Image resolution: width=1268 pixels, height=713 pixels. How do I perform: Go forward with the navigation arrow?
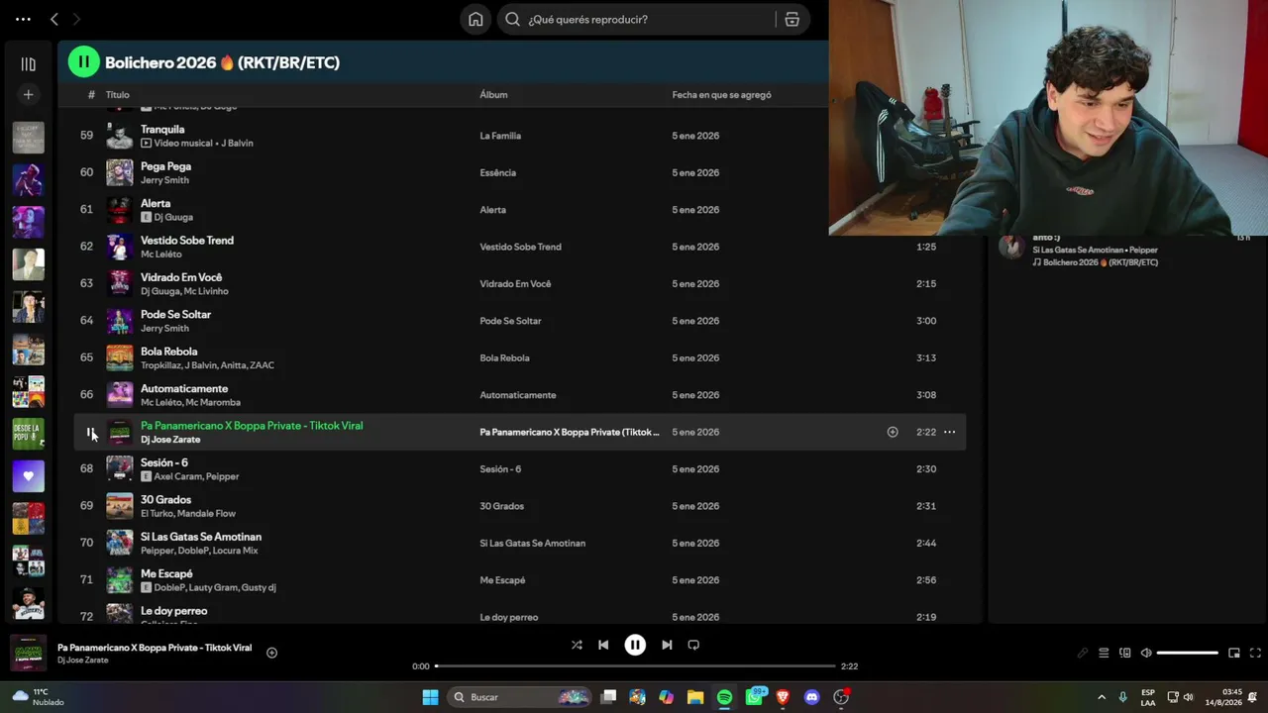coord(76,19)
